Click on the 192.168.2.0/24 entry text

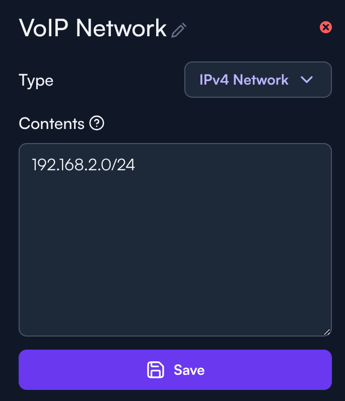(x=84, y=165)
